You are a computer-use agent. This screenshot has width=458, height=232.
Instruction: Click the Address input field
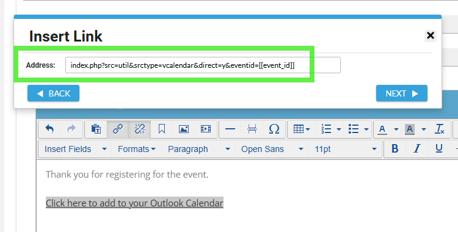pyautogui.click(x=203, y=65)
